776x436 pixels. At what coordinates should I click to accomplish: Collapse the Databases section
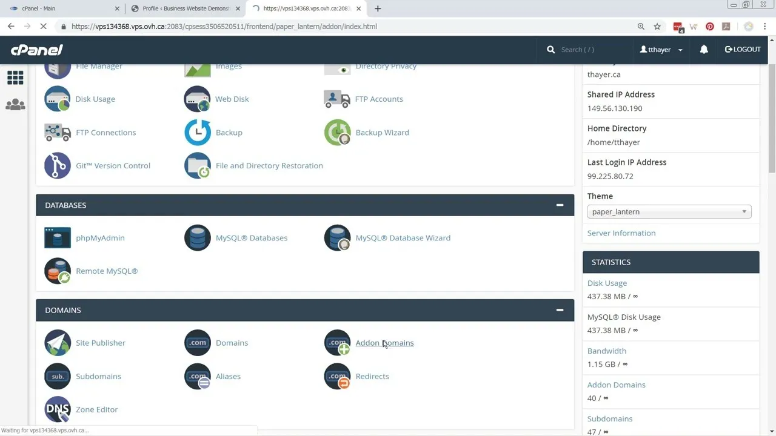560,205
